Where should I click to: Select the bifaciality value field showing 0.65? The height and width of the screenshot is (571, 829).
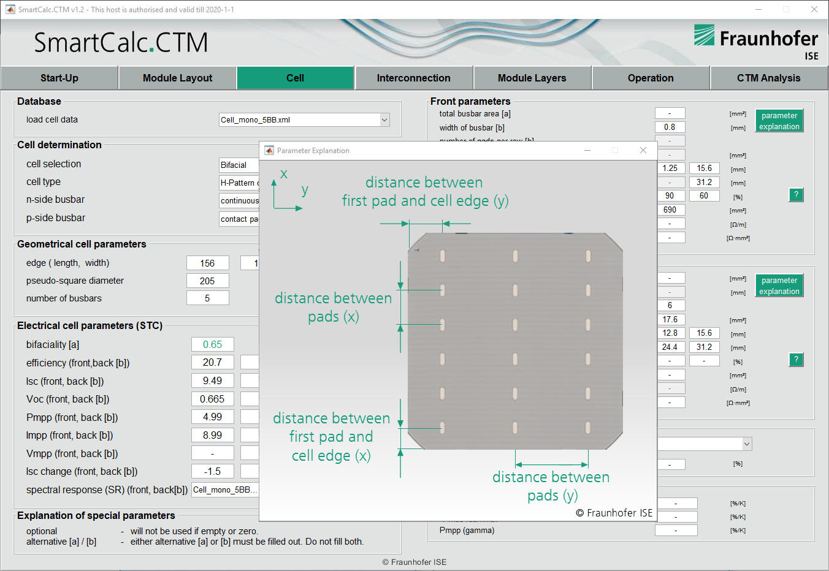pyautogui.click(x=212, y=344)
